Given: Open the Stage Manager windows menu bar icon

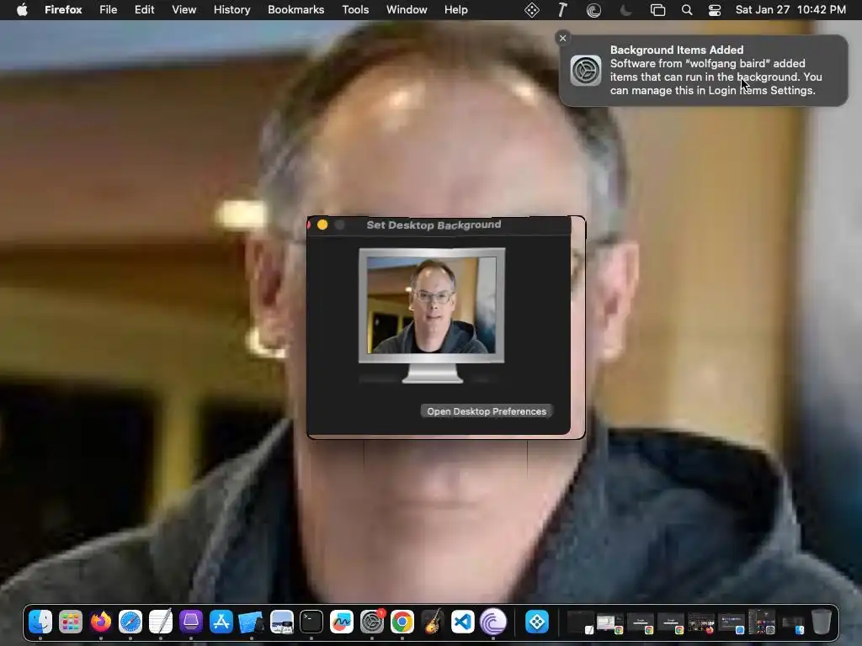Looking at the screenshot, I should point(657,10).
